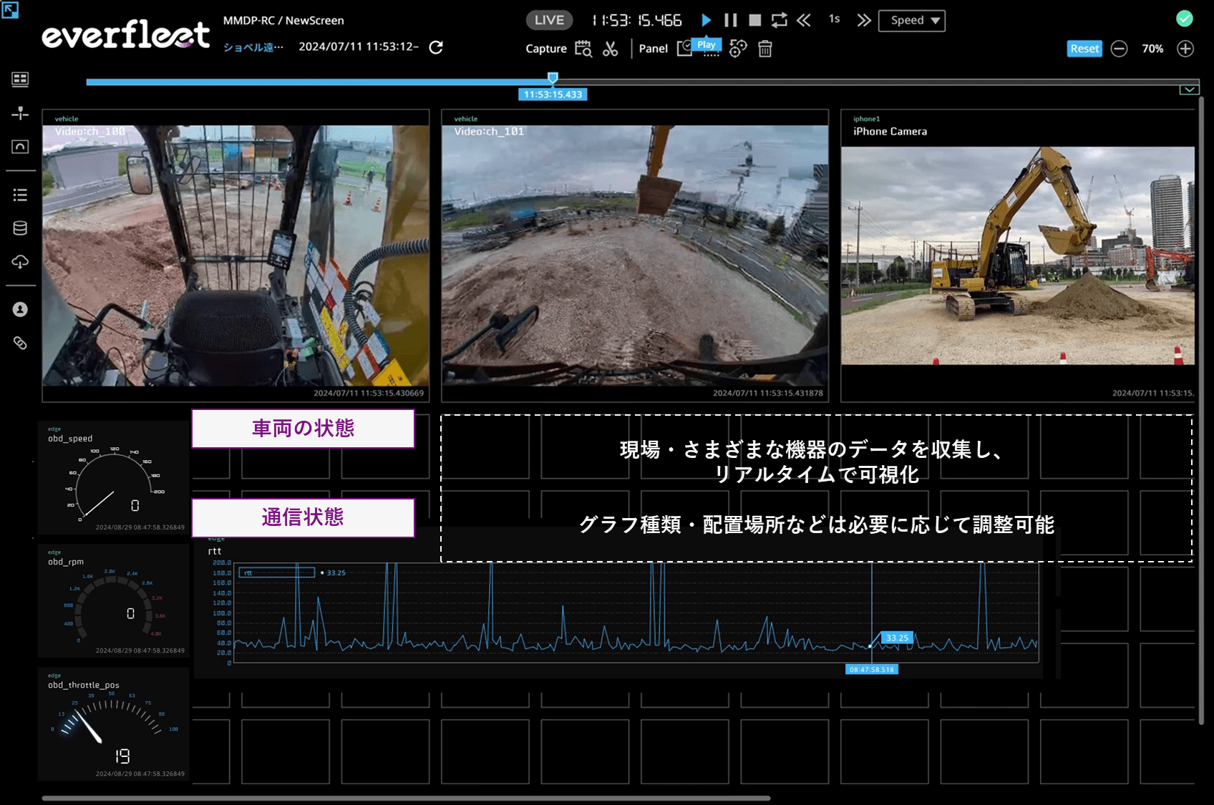Collapse the timeline with the chevron arrow
Viewport: 1214px width, 805px height.
coord(1190,89)
